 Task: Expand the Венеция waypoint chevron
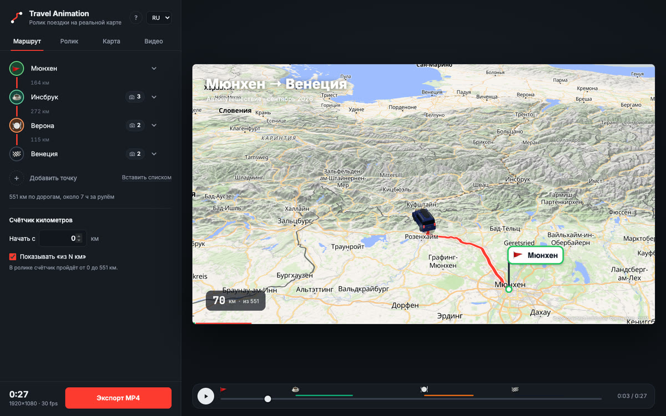pyautogui.click(x=154, y=154)
